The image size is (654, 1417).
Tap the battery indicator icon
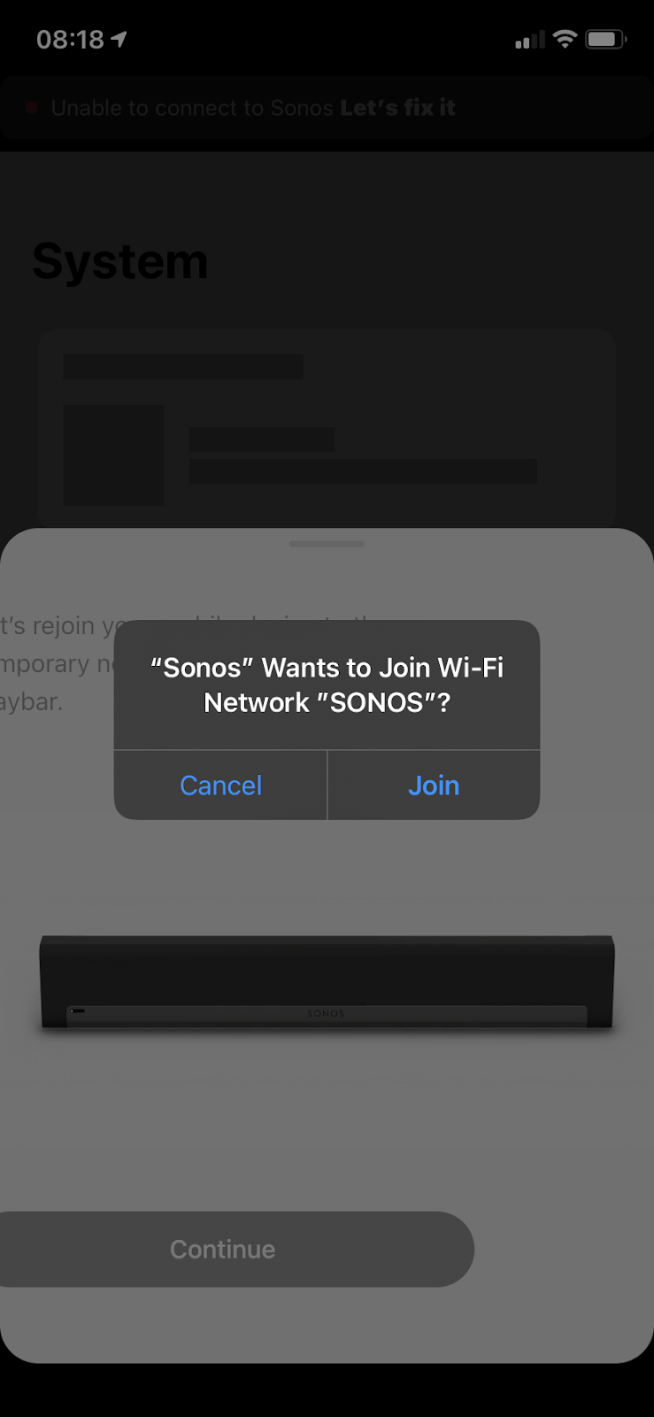pos(606,39)
